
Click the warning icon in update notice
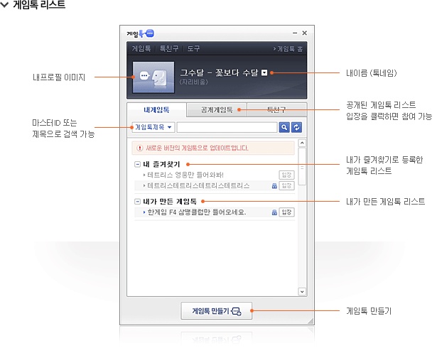(139, 148)
